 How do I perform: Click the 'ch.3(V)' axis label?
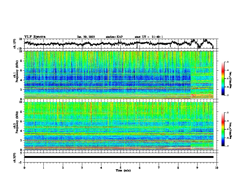coord(15,158)
